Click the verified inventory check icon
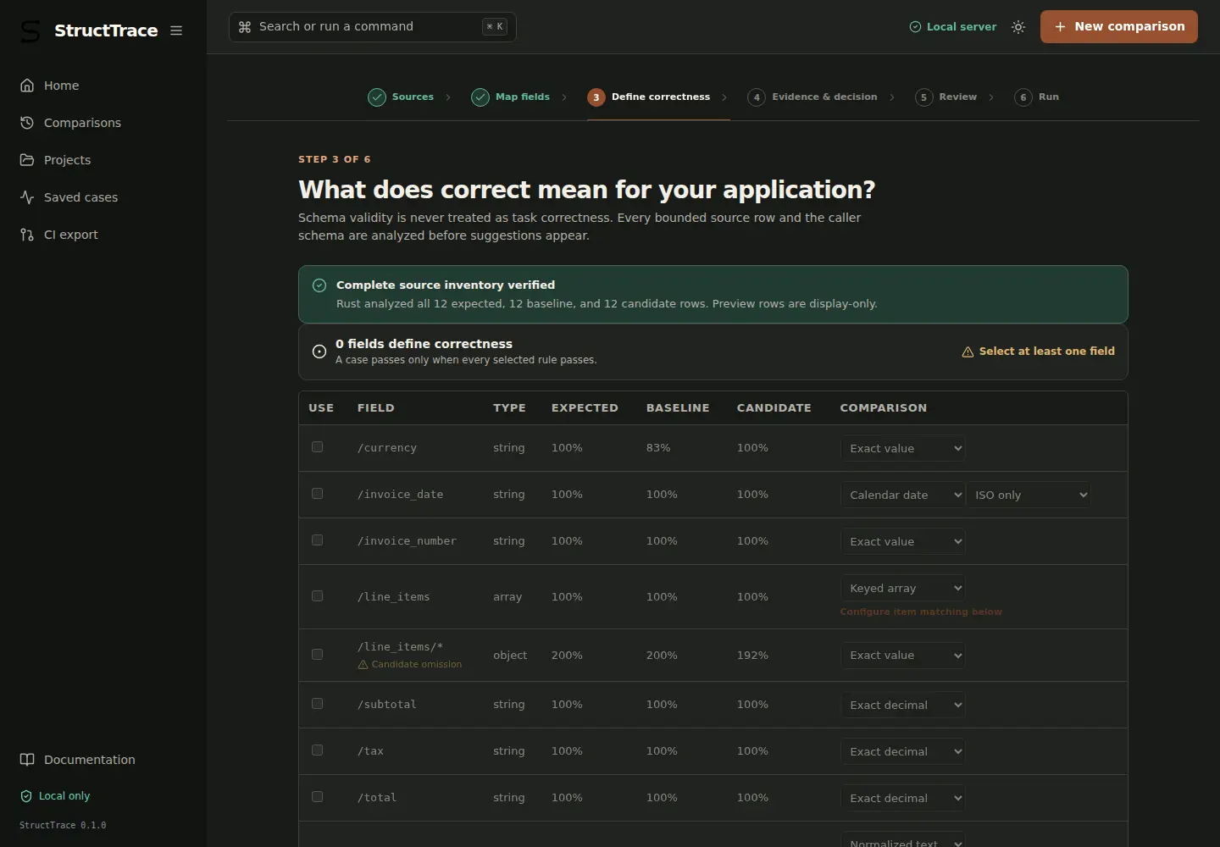Screen dimensions: 1220x847 (319, 285)
